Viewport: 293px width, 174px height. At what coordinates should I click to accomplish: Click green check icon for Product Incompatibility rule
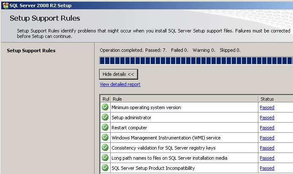click(x=105, y=168)
